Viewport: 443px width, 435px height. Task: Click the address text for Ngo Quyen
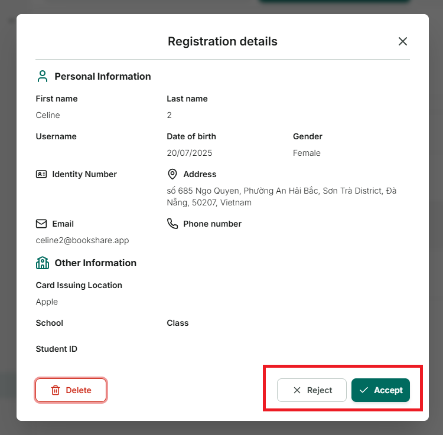(x=281, y=197)
